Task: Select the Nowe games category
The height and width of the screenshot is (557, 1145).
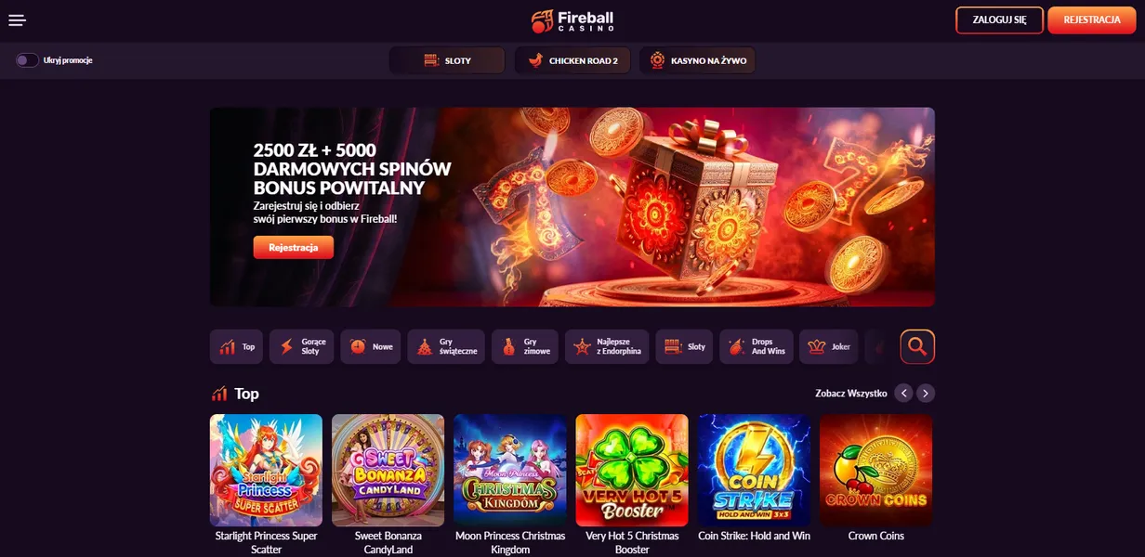Action: tap(371, 346)
